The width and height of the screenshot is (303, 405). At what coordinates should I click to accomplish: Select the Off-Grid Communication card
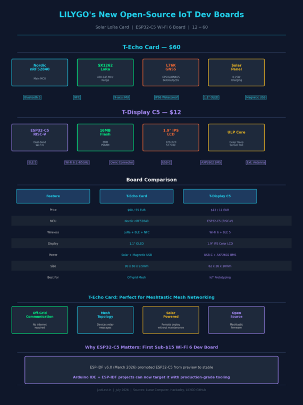pyautogui.click(x=40, y=320)
